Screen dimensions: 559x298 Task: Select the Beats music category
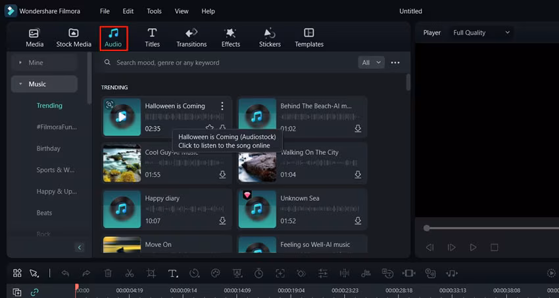pos(44,213)
